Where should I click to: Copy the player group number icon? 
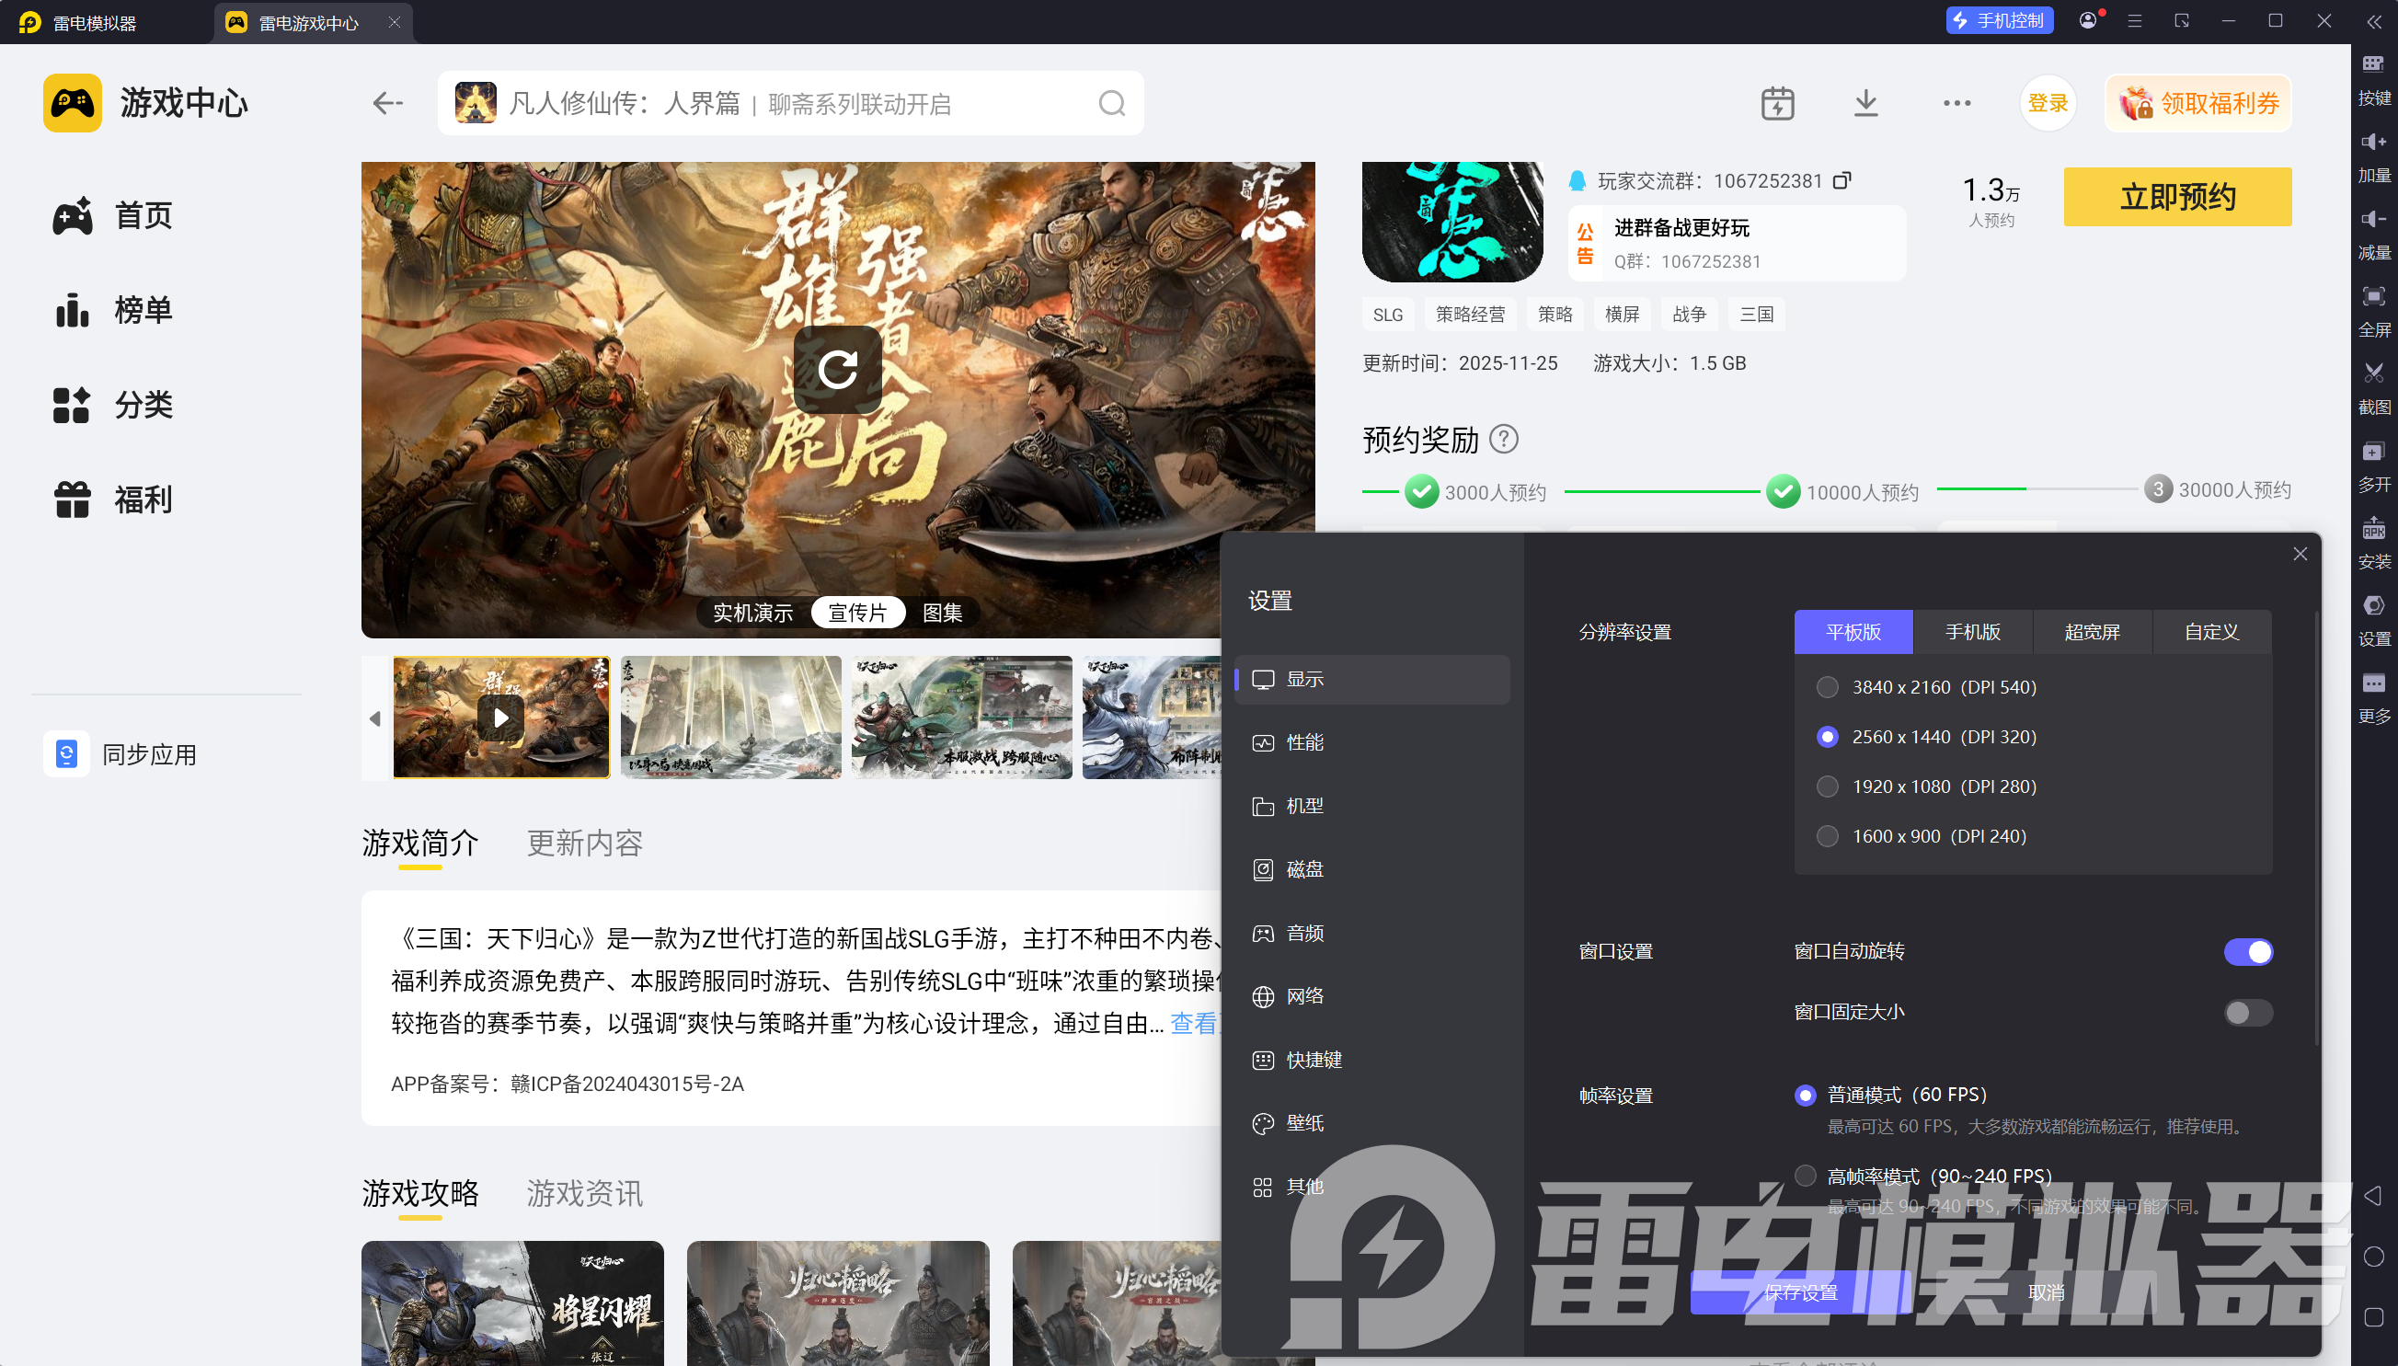1842,180
